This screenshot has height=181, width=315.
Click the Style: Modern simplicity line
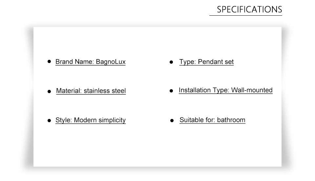[90, 120]
